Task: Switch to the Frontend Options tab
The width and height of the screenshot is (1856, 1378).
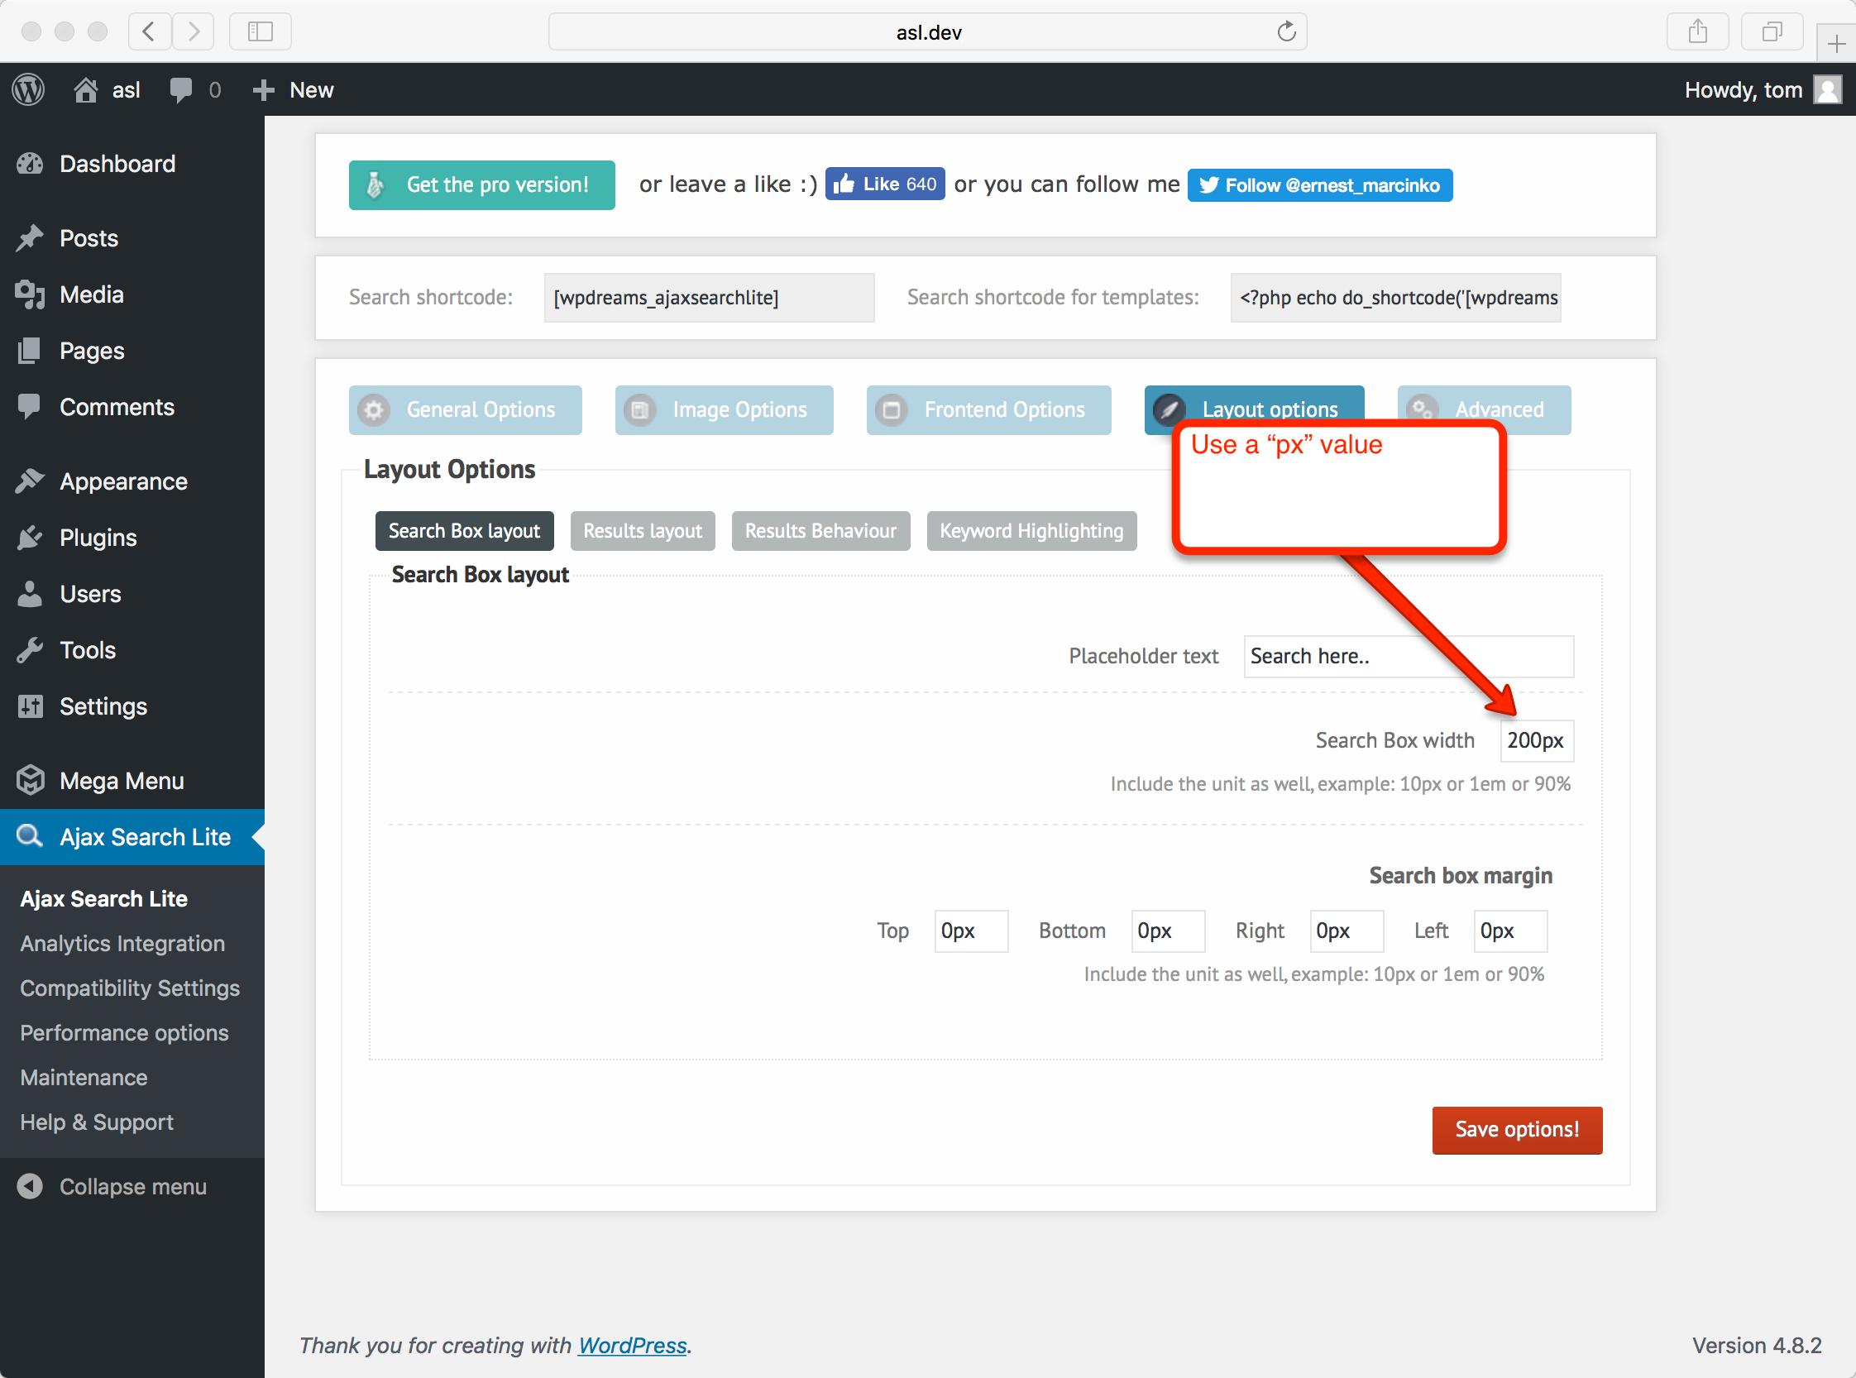Action: click(x=988, y=409)
